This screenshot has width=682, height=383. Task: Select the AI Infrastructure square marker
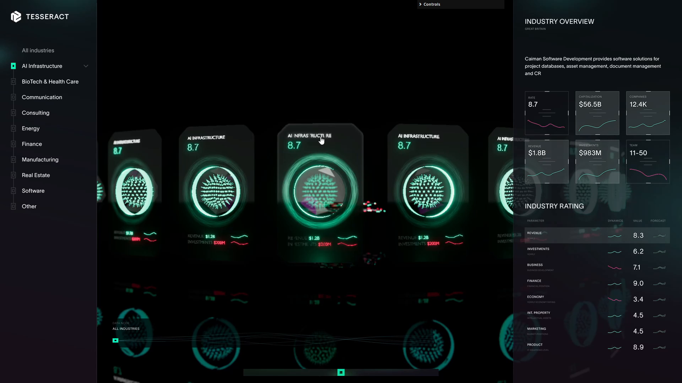click(x=13, y=66)
